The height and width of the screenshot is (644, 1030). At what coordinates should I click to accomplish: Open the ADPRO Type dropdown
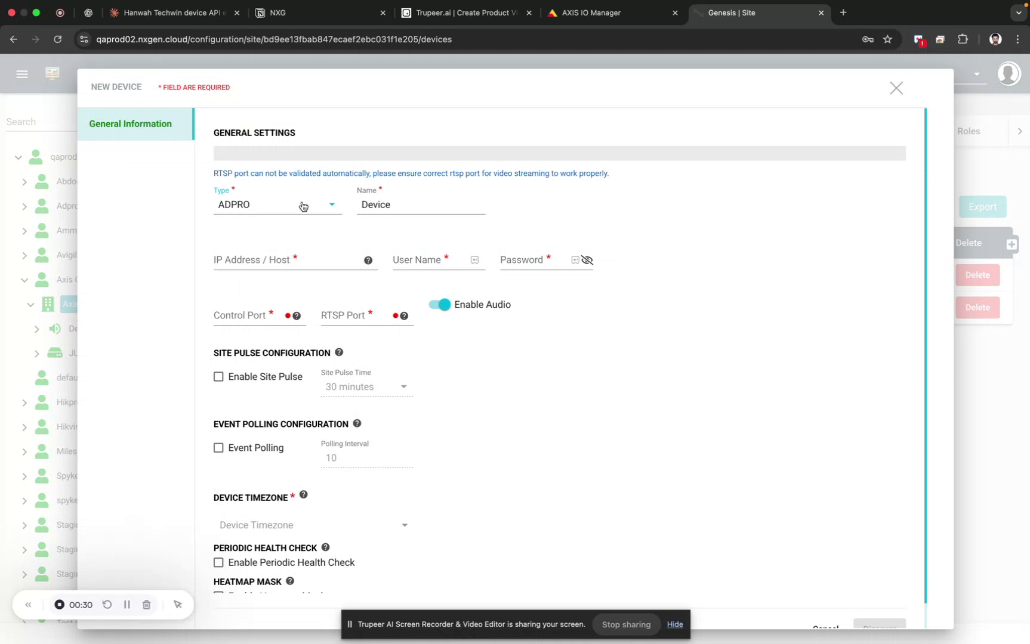[332, 205]
